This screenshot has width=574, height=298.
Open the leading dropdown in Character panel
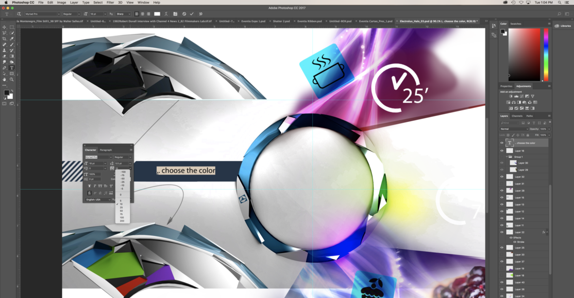click(130, 163)
